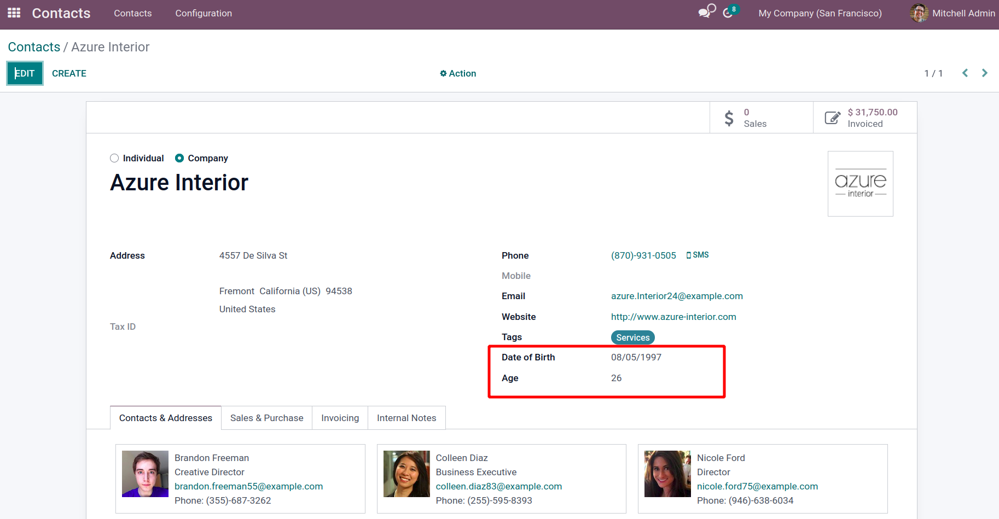
Task: Open http://www.azure-interior.com website link
Action: pyautogui.click(x=673, y=317)
